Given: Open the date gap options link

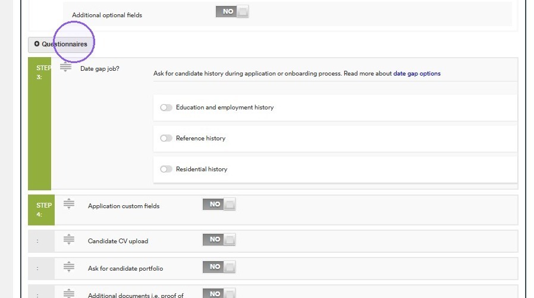Looking at the screenshot, I should (x=417, y=74).
